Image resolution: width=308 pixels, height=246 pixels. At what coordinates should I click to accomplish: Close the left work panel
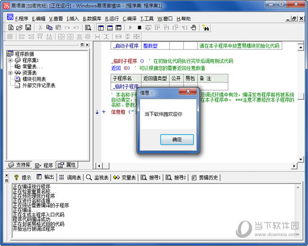87,45
